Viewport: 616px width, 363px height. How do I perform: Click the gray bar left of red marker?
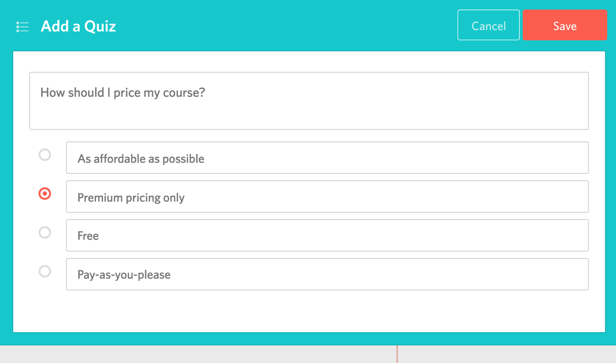point(192,354)
